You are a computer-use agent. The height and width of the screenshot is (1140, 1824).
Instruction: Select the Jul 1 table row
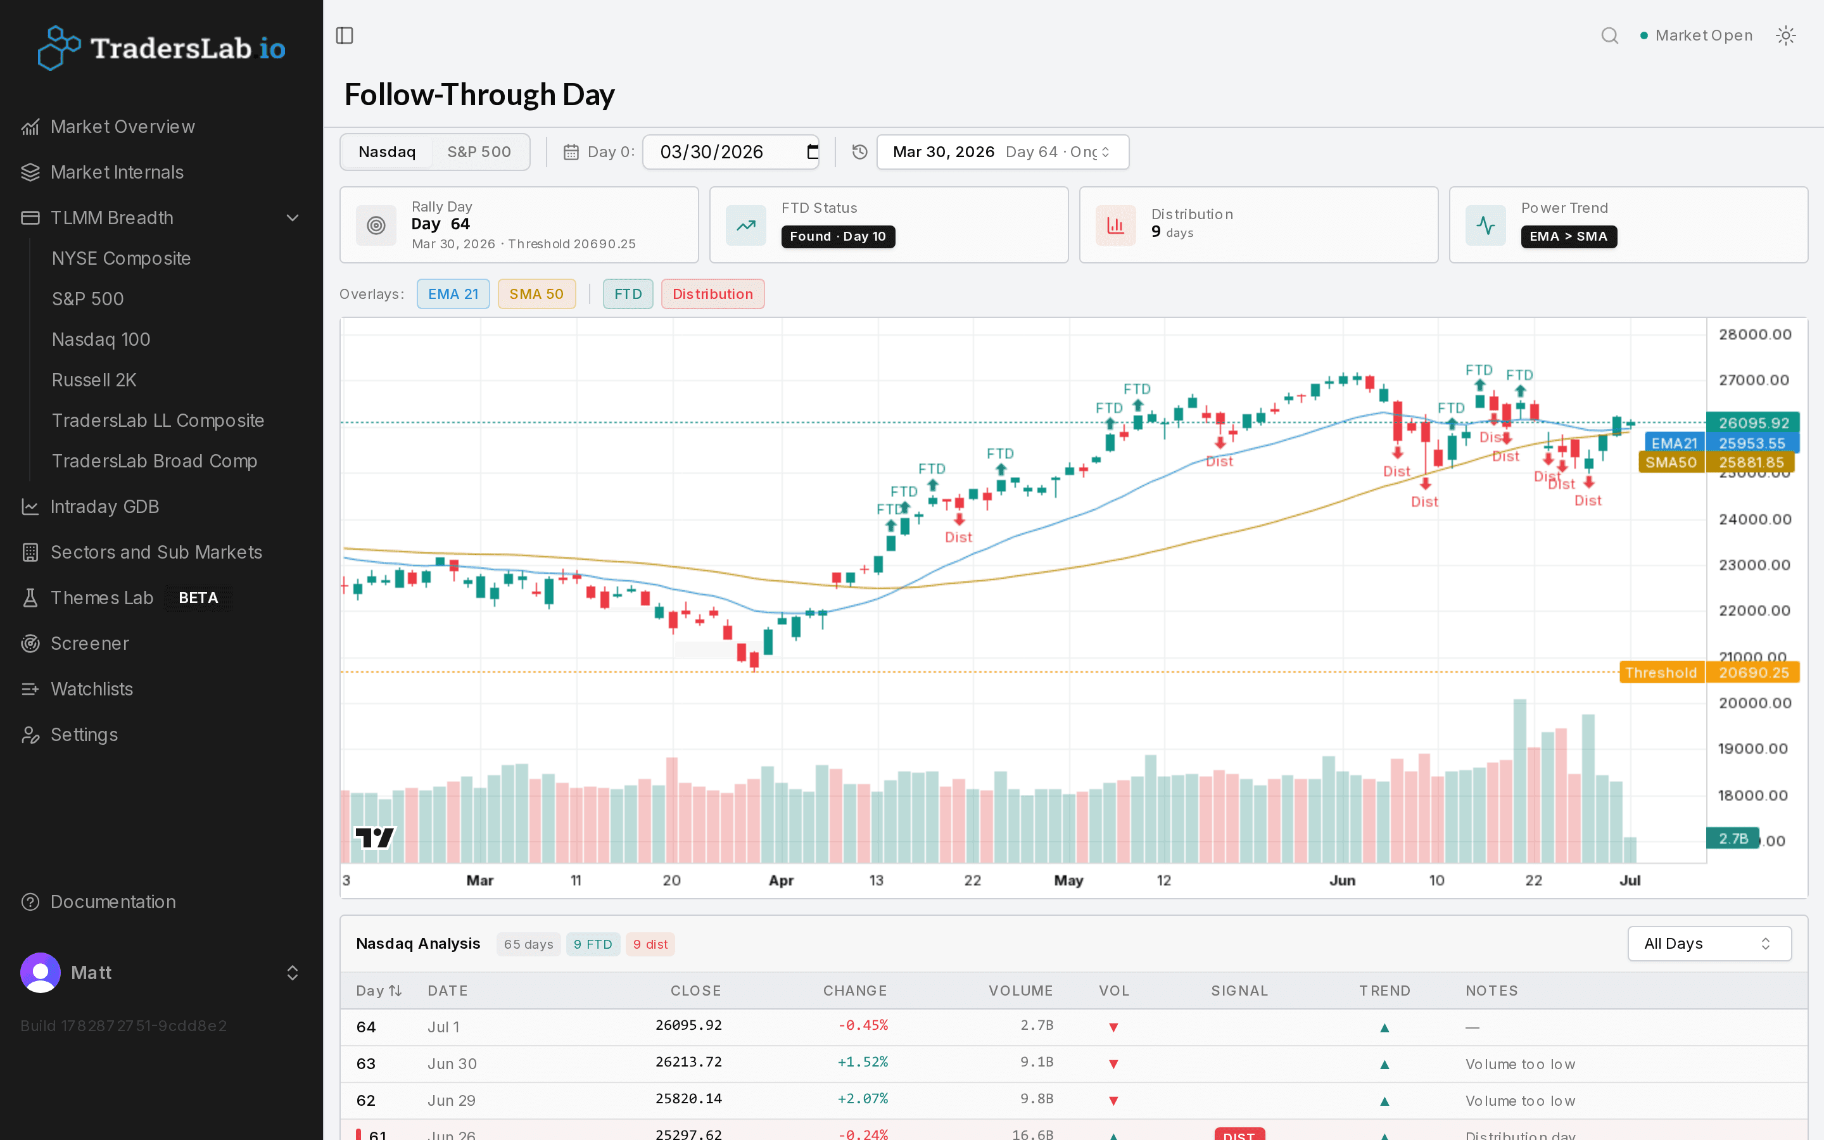point(1073,1027)
